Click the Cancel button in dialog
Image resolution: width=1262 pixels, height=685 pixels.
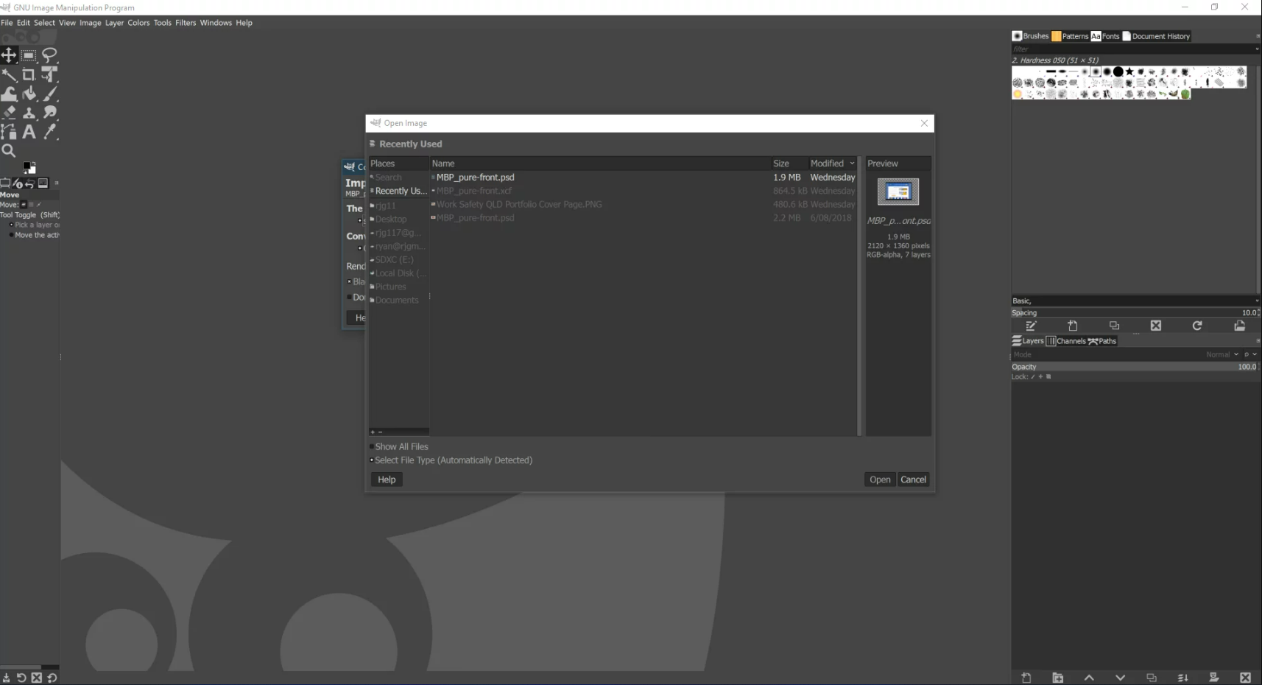(913, 479)
